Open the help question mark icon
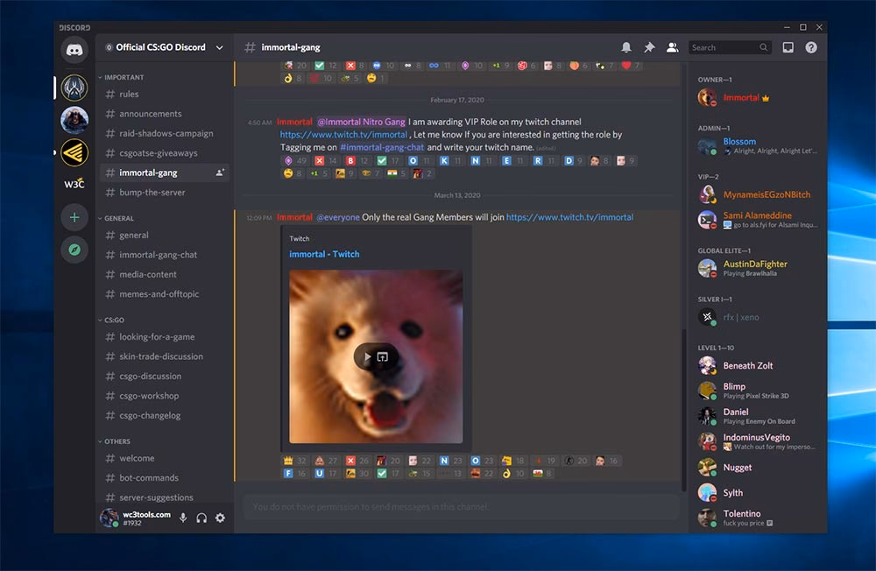 pyautogui.click(x=811, y=47)
